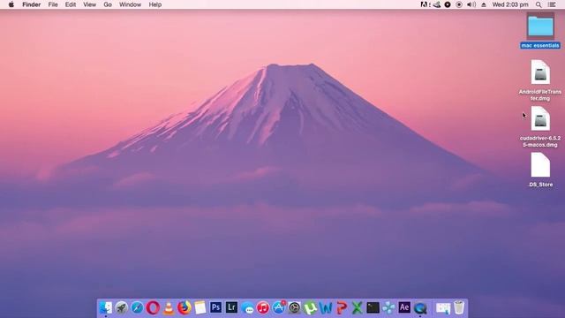Open the Go menu

click(x=108, y=4)
